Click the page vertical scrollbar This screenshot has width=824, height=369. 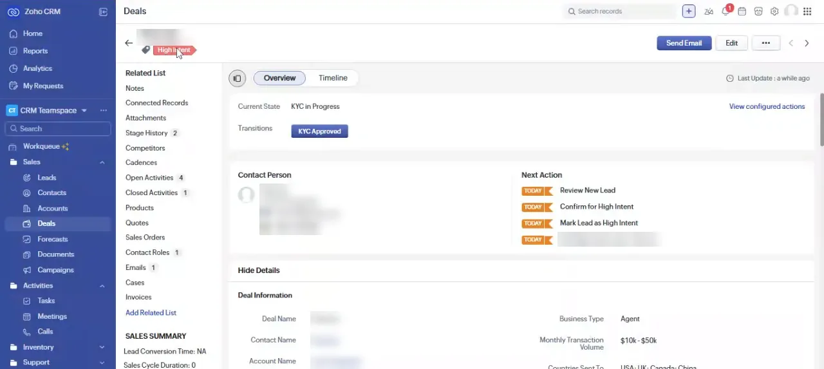[x=821, y=120]
